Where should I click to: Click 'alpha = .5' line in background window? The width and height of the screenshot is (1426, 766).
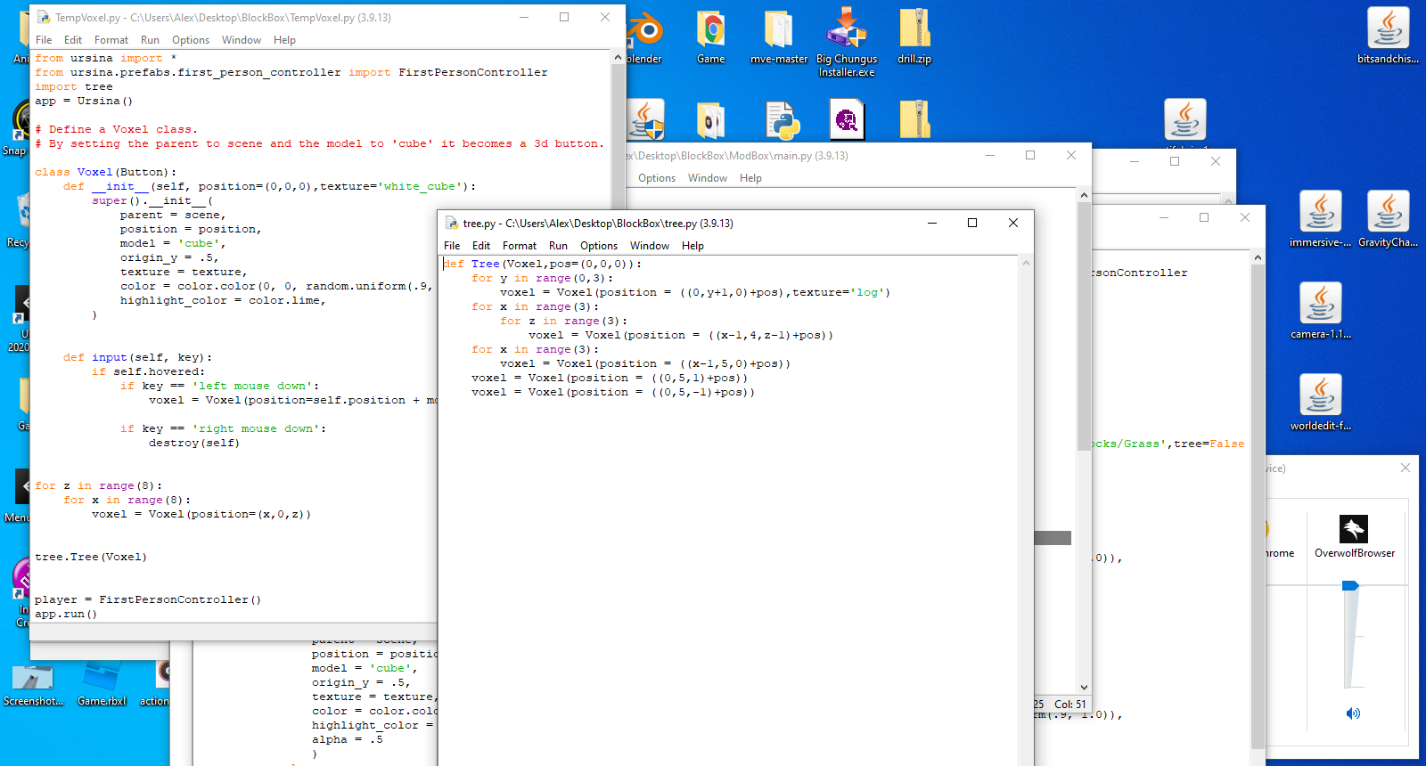click(348, 739)
